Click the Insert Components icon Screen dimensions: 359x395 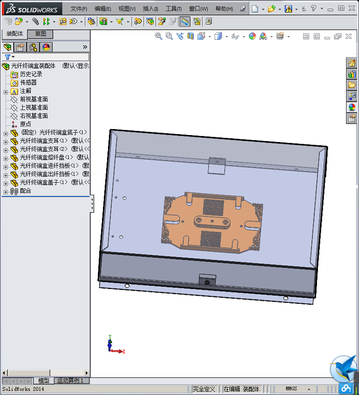point(18,21)
